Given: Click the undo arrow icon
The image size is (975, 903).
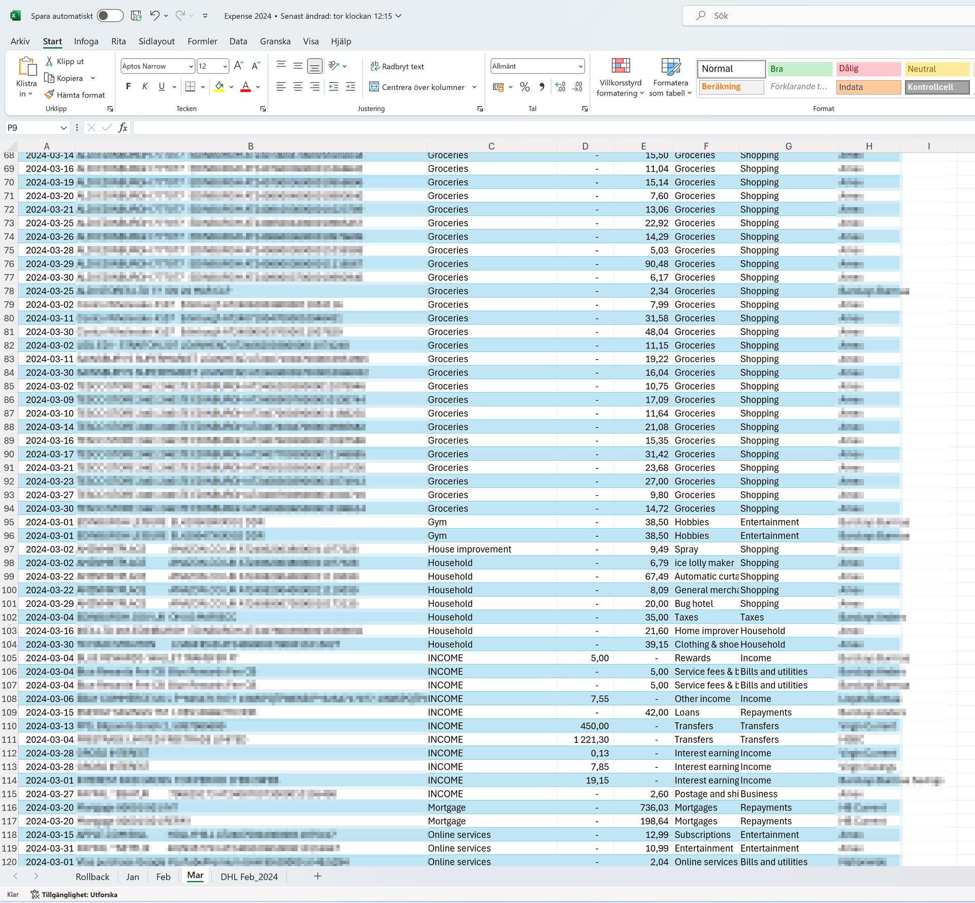Looking at the screenshot, I should tap(154, 16).
